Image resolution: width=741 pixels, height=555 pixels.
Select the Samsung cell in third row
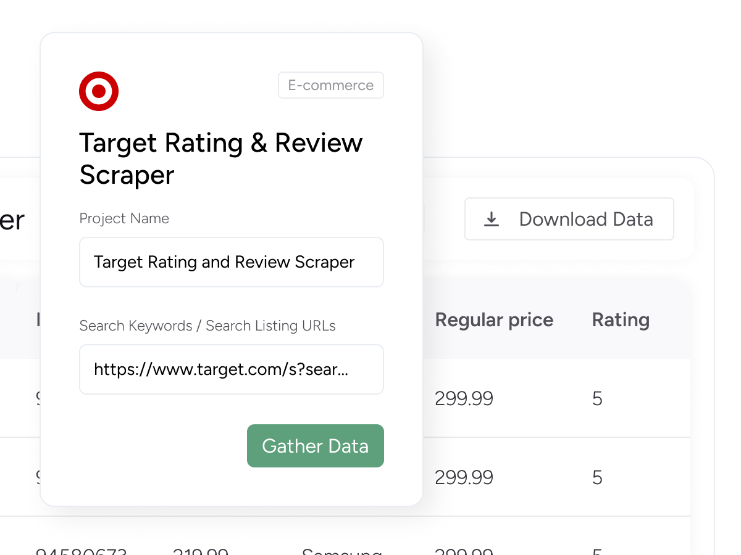341,551
